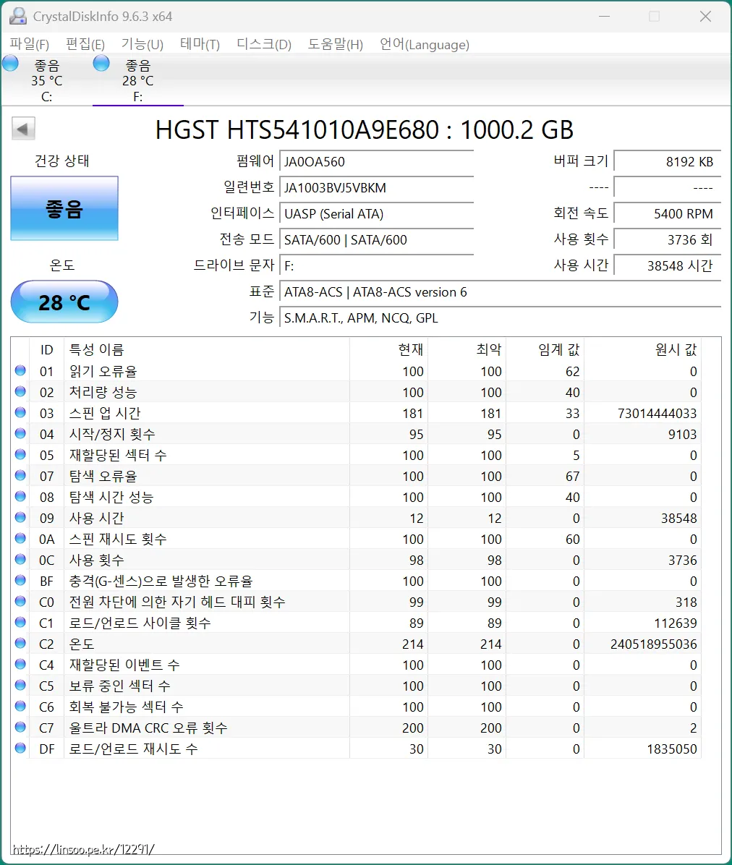732x865 pixels.
Task: Click the status orb for attribute C7 울트라 DMA CRC
Action: (x=20, y=727)
